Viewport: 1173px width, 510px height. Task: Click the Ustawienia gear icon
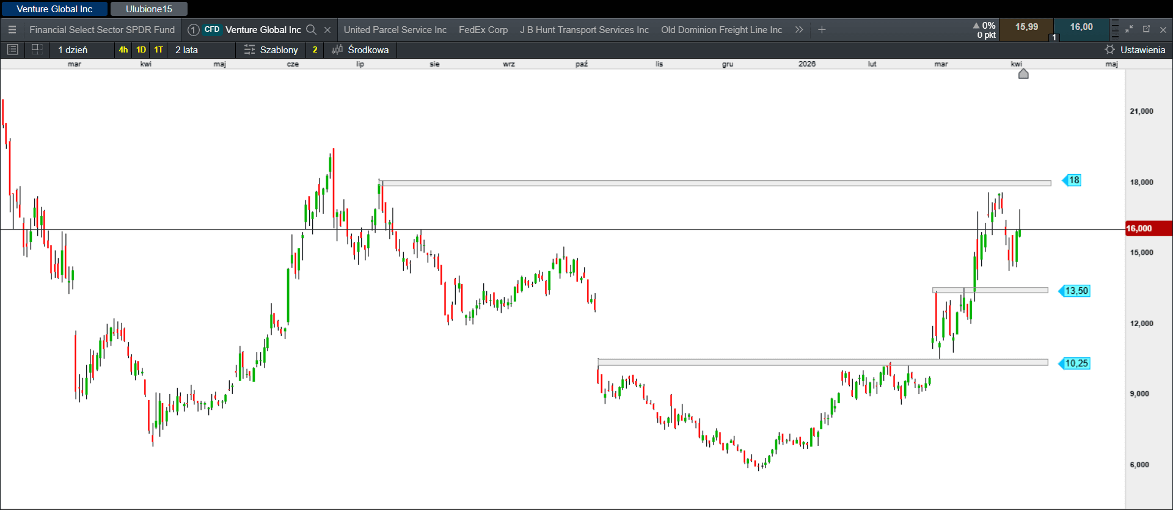1110,49
